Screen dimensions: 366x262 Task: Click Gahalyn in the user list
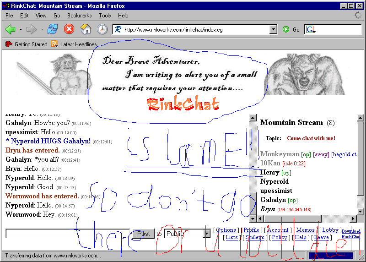pos(273,200)
